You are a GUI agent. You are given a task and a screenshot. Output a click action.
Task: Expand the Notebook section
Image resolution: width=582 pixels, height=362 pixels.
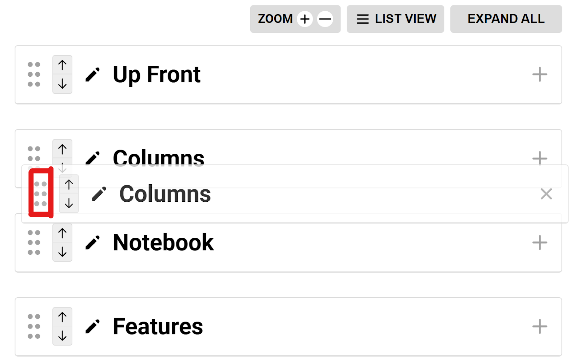[x=539, y=242]
